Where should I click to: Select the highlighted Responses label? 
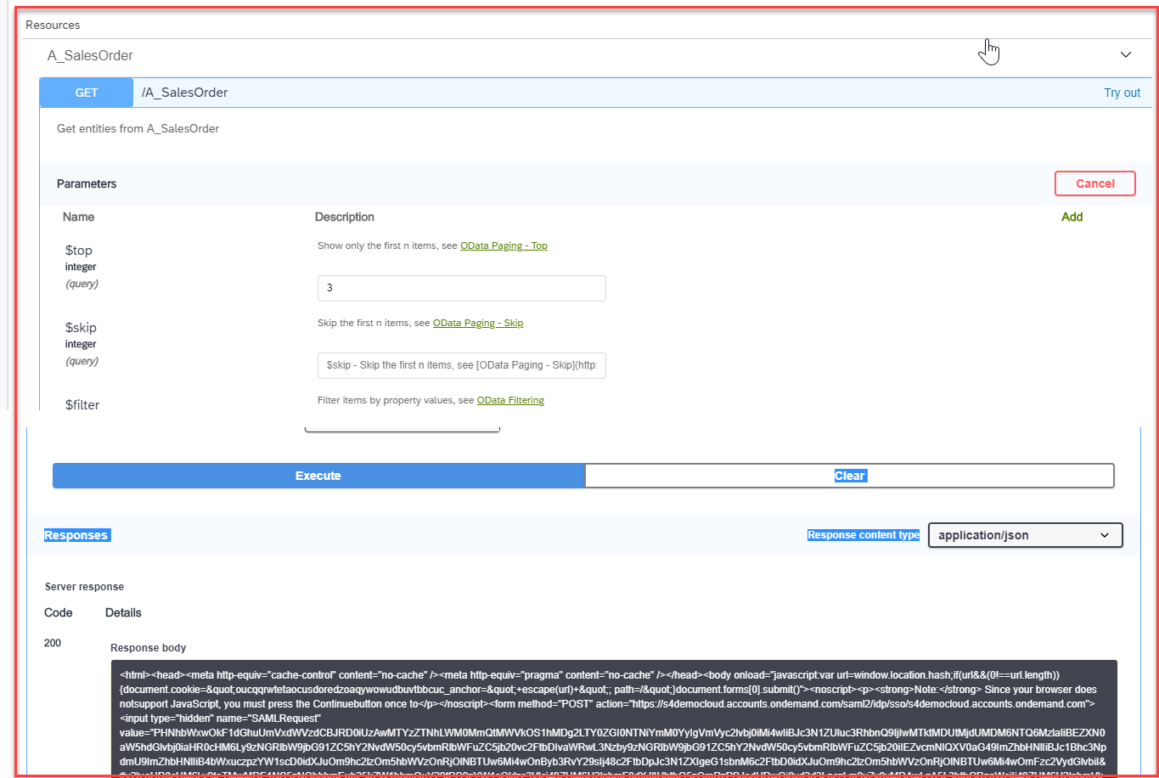76,535
